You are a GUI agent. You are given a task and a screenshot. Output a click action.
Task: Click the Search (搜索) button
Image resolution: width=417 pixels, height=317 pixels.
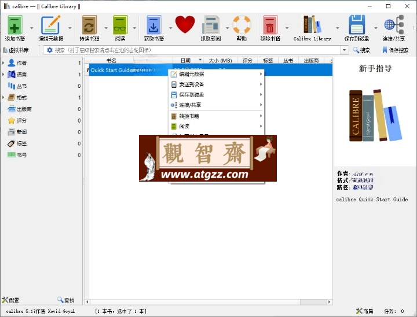tap(361, 50)
